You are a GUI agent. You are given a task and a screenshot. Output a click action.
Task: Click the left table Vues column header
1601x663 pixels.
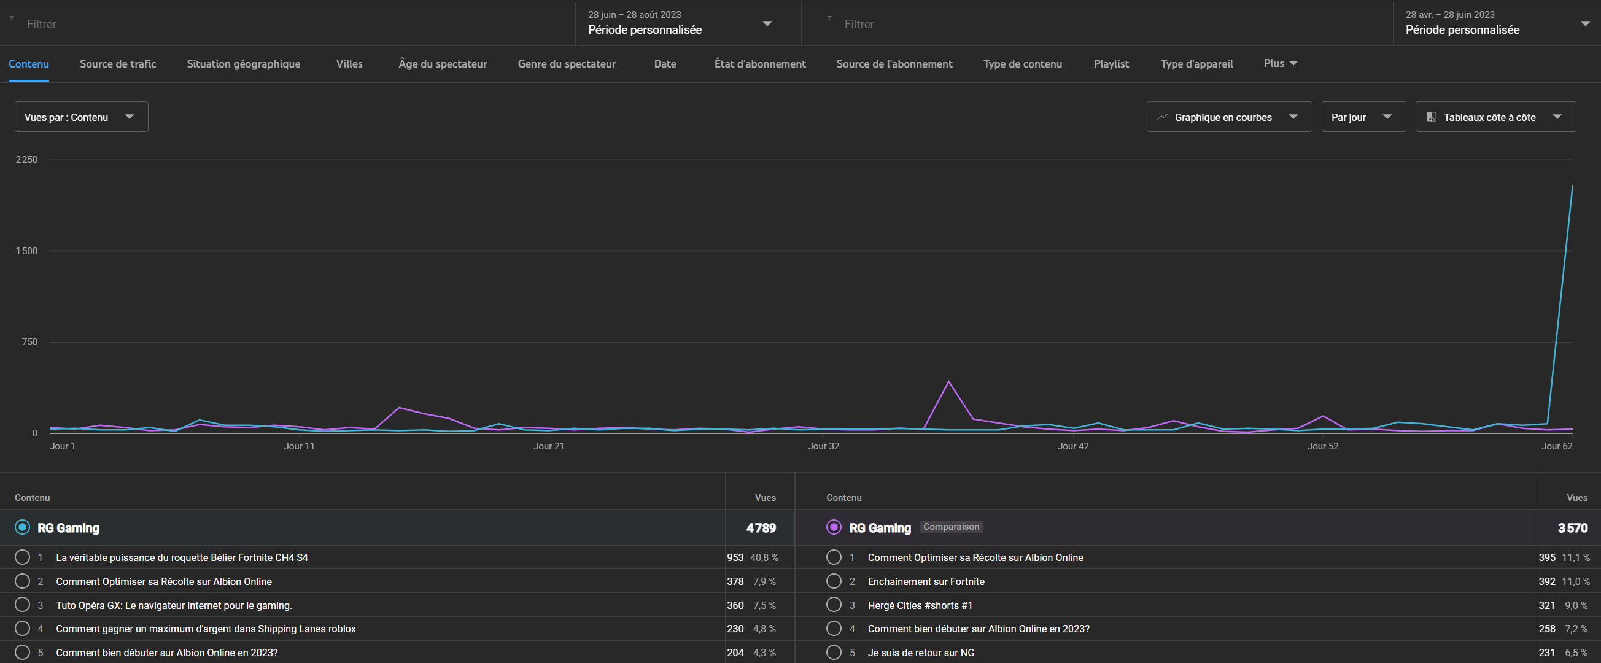pyautogui.click(x=765, y=497)
